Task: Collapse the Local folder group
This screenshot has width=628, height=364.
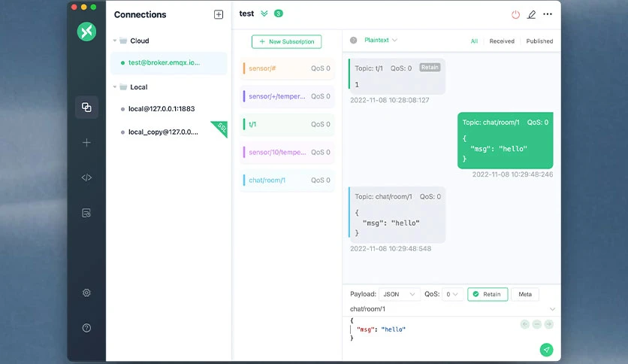Action: click(x=115, y=87)
